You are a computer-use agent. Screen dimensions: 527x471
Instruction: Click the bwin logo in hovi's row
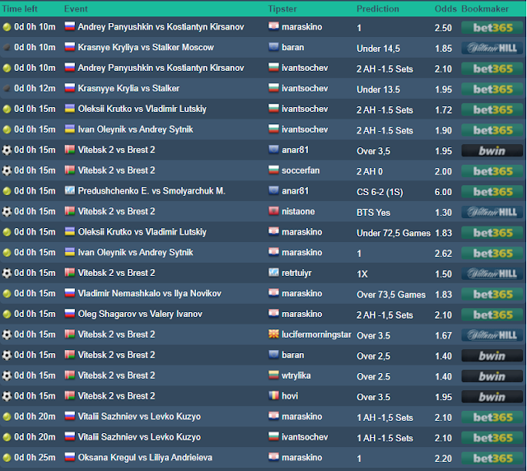click(x=492, y=397)
